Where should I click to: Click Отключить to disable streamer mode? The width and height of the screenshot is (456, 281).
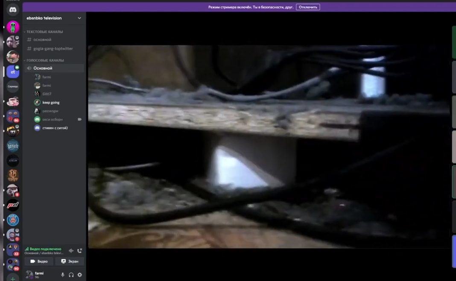[x=308, y=7]
